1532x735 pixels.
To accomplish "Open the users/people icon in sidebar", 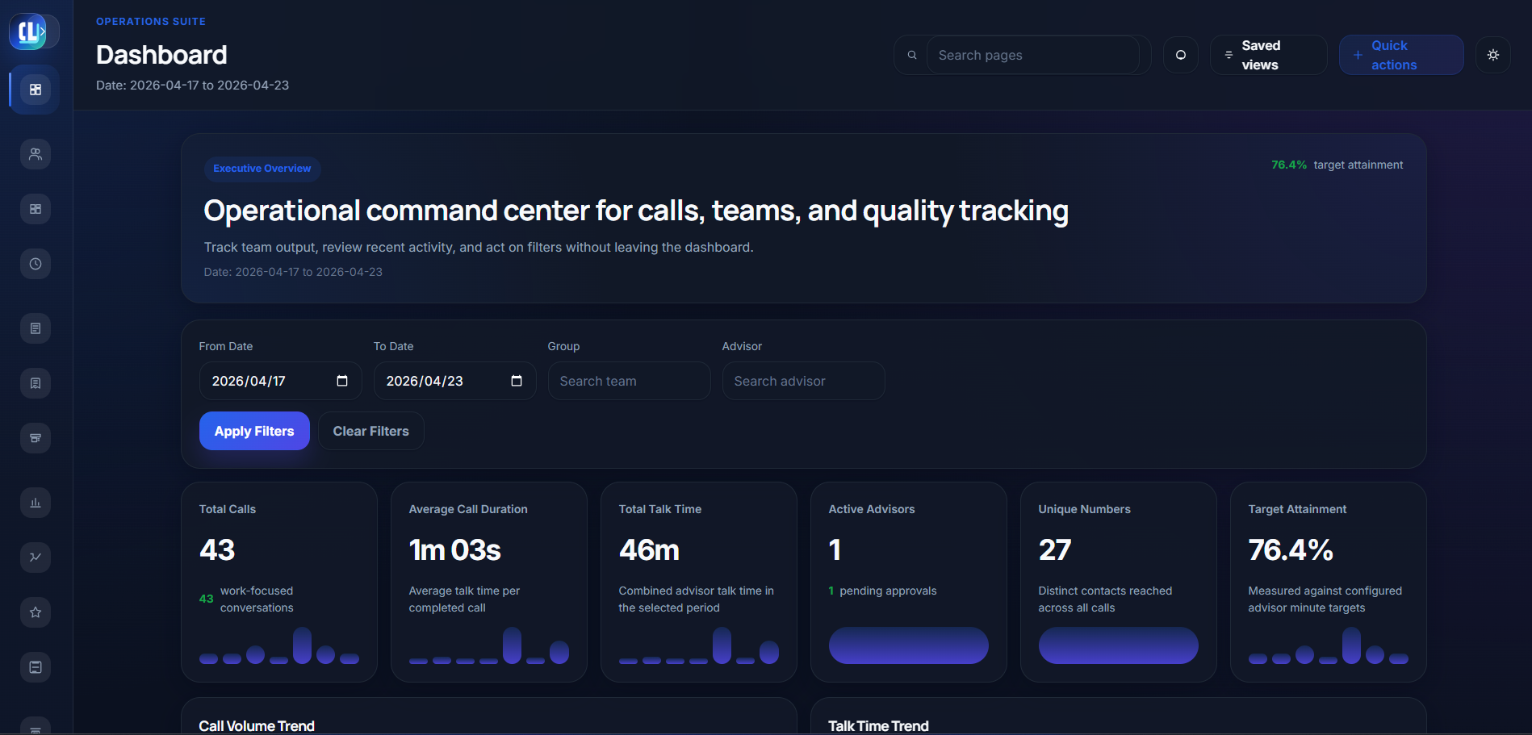I will pyautogui.click(x=36, y=154).
